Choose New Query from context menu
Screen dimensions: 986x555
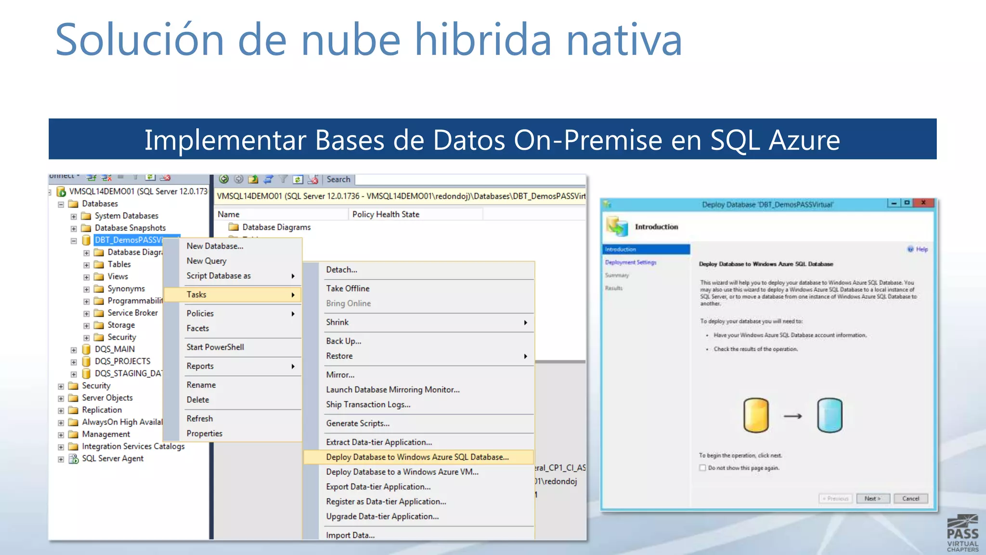pyautogui.click(x=233, y=261)
